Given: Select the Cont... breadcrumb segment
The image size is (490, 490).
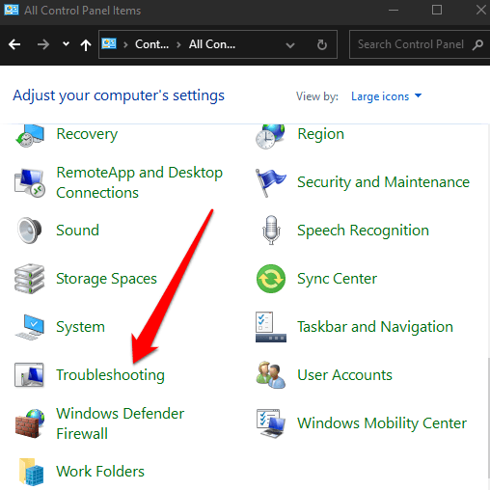Looking at the screenshot, I should [151, 44].
